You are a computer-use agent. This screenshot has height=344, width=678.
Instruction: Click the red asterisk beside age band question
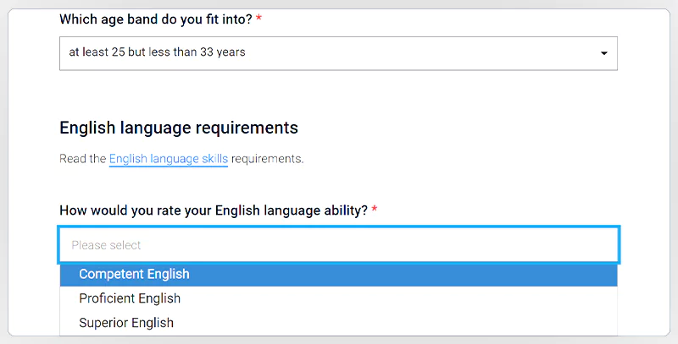(x=258, y=19)
